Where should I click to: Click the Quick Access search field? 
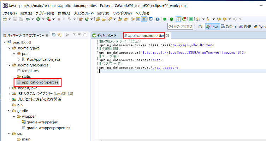click(x=180, y=27)
